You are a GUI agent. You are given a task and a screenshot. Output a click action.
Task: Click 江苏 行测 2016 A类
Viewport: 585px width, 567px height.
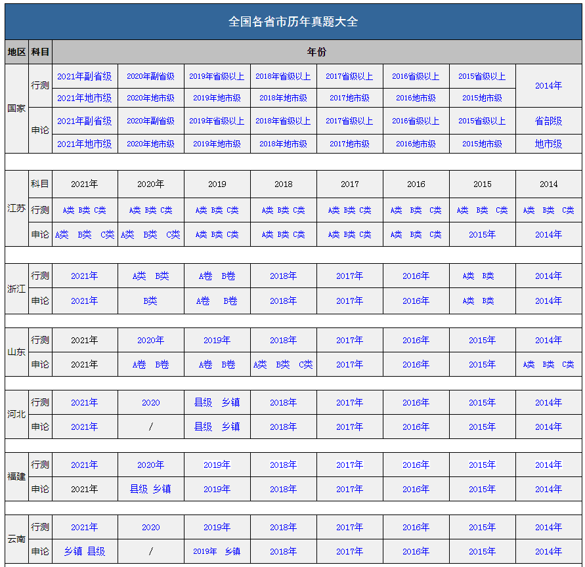(396, 210)
